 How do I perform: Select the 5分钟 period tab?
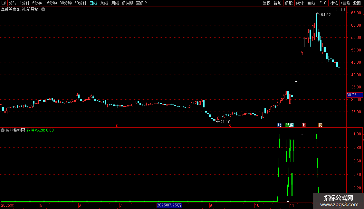tap(37, 3)
